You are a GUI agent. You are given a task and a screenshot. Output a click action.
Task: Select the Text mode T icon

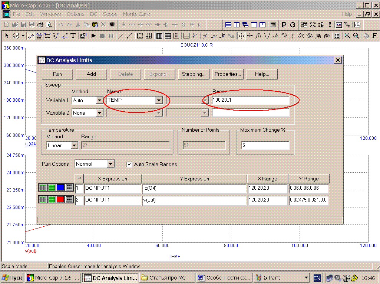(73, 36)
